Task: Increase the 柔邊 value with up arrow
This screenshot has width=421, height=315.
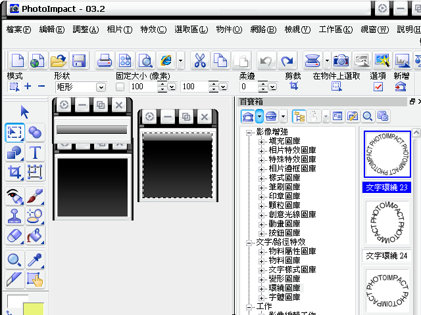Action: (263, 84)
